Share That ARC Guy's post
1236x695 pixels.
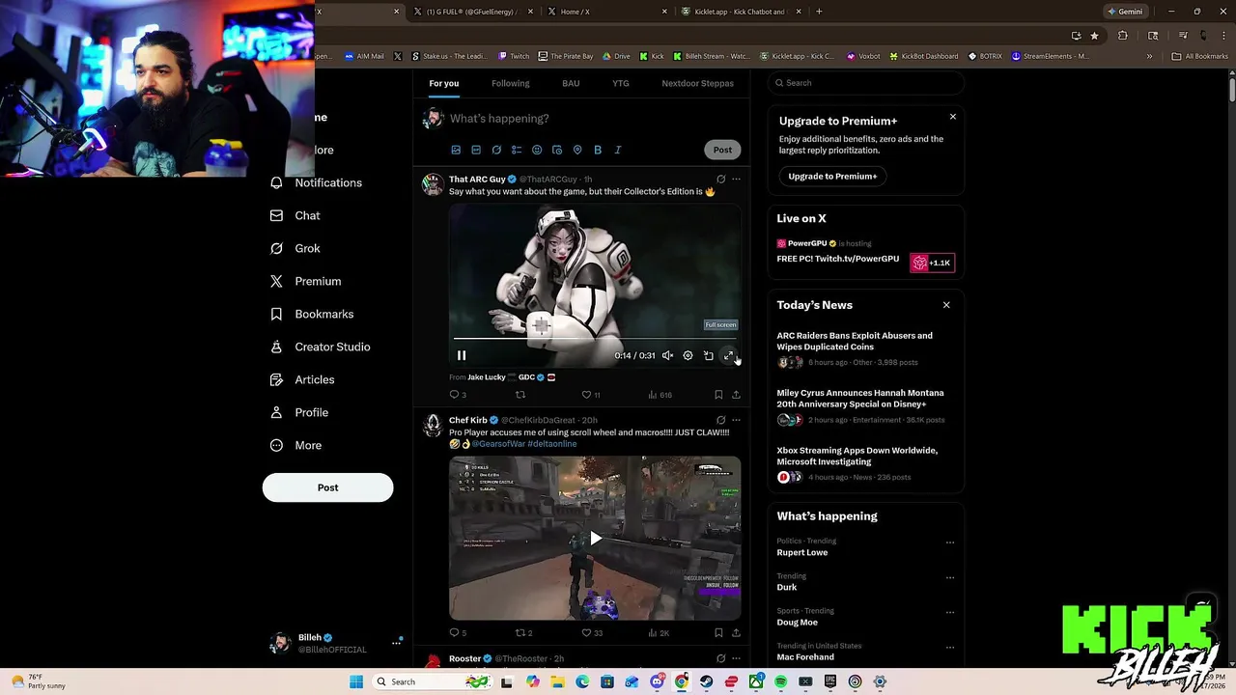736,395
